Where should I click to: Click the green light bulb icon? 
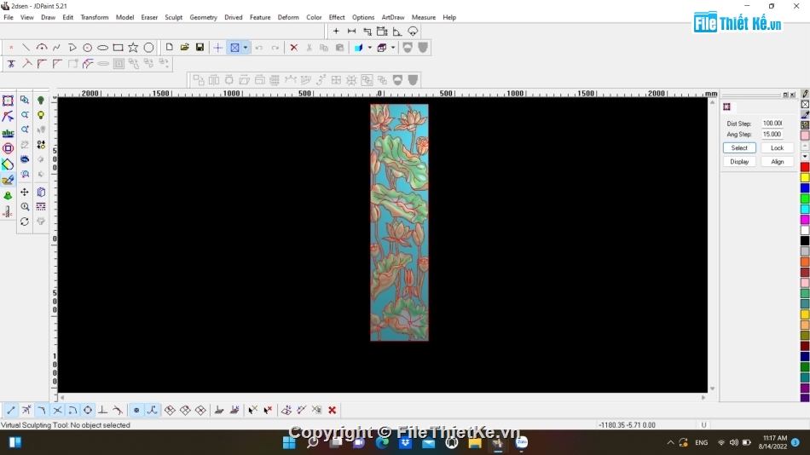click(x=41, y=100)
